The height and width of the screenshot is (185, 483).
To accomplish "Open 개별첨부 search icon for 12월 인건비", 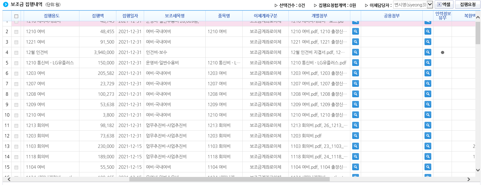I will tap(356, 52).
